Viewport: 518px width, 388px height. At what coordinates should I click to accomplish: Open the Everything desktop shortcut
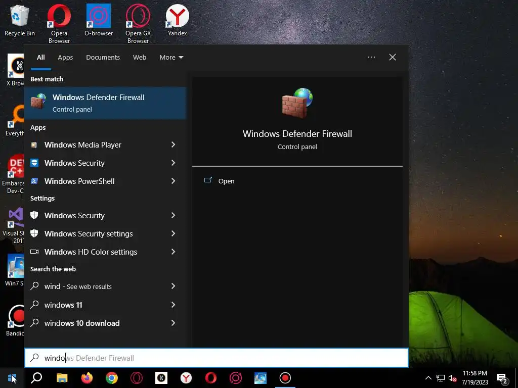[14, 120]
